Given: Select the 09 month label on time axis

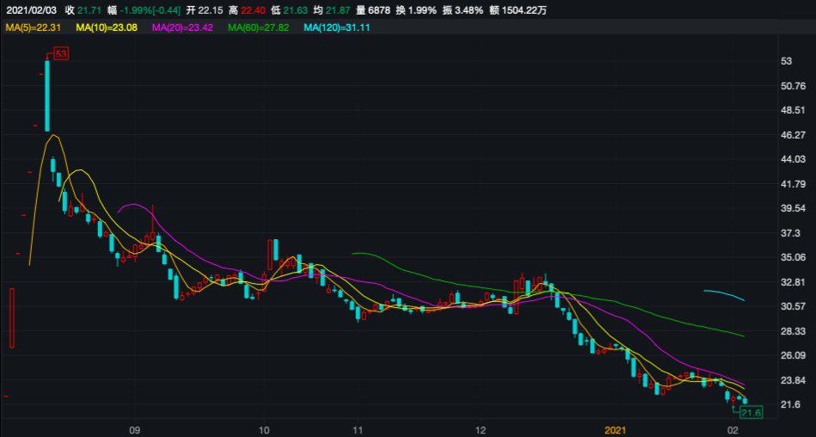Looking at the screenshot, I should (134, 428).
